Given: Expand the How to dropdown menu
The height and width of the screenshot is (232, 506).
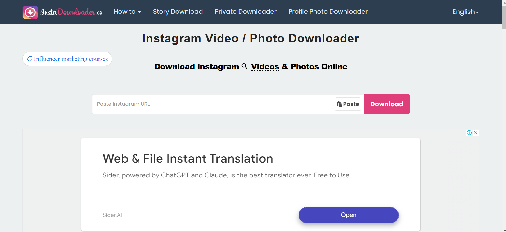Looking at the screenshot, I should 127,12.
